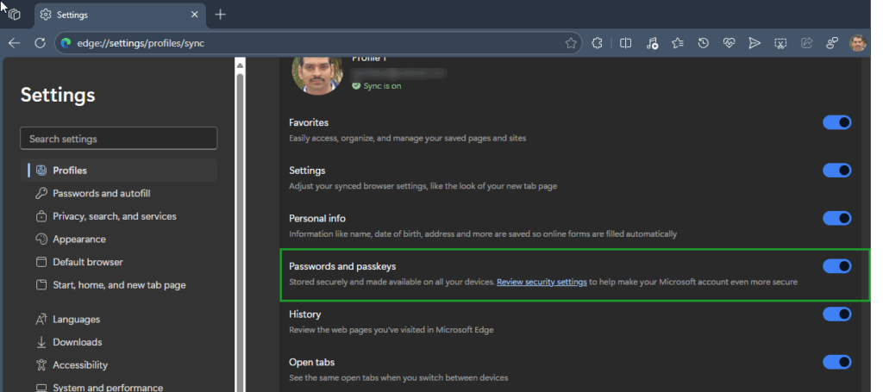The width and height of the screenshot is (883, 392).
Task: Click the Settings heading in the sidebar
Action: click(x=58, y=95)
